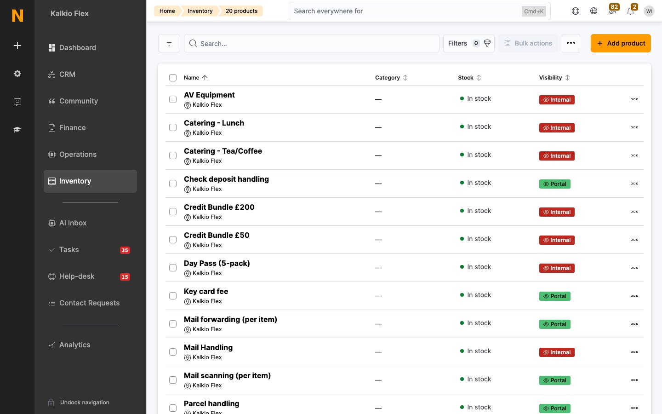Image resolution: width=662 pixels, height=414 pixels.
Task: Sort by the Visibility column header
Action: (554, 78)
